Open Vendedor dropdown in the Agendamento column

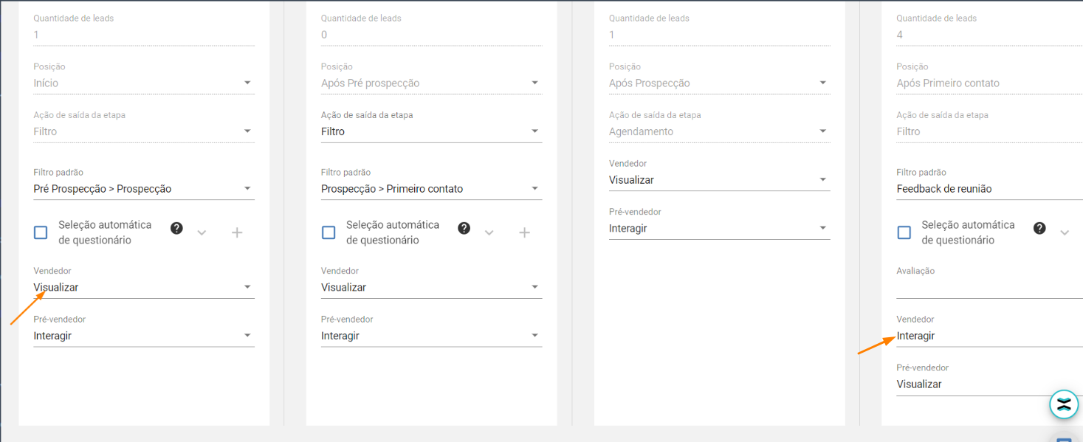[x=718, y=180]
